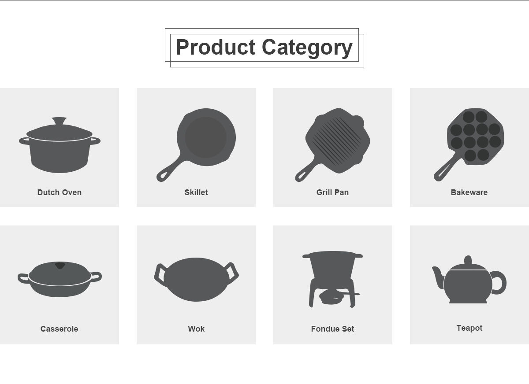Click the Wok label text
529x384 pixels.
click(196, 329)
